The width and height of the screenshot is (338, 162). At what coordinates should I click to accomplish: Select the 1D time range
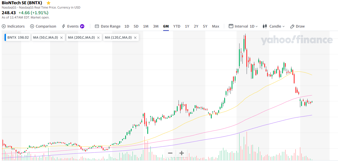tap(127, 26)
